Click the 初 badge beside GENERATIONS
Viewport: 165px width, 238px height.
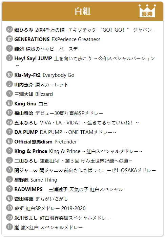9,39
